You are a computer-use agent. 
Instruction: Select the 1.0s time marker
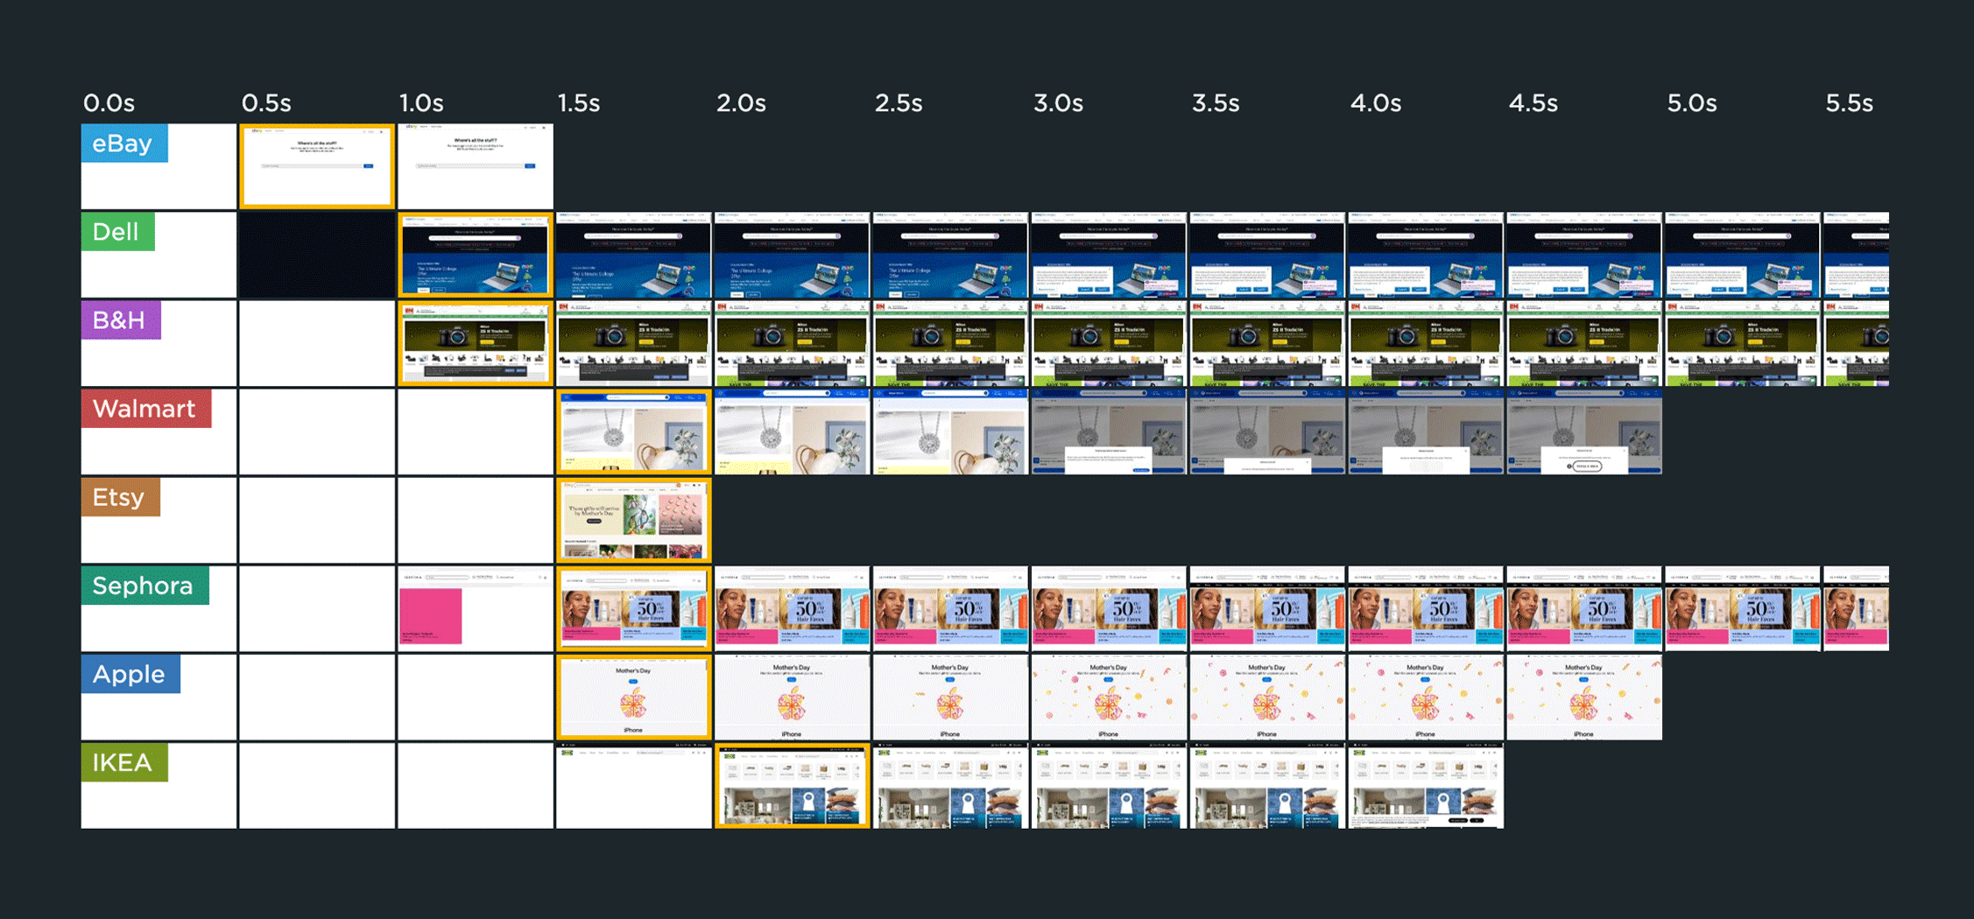point(421,103)
